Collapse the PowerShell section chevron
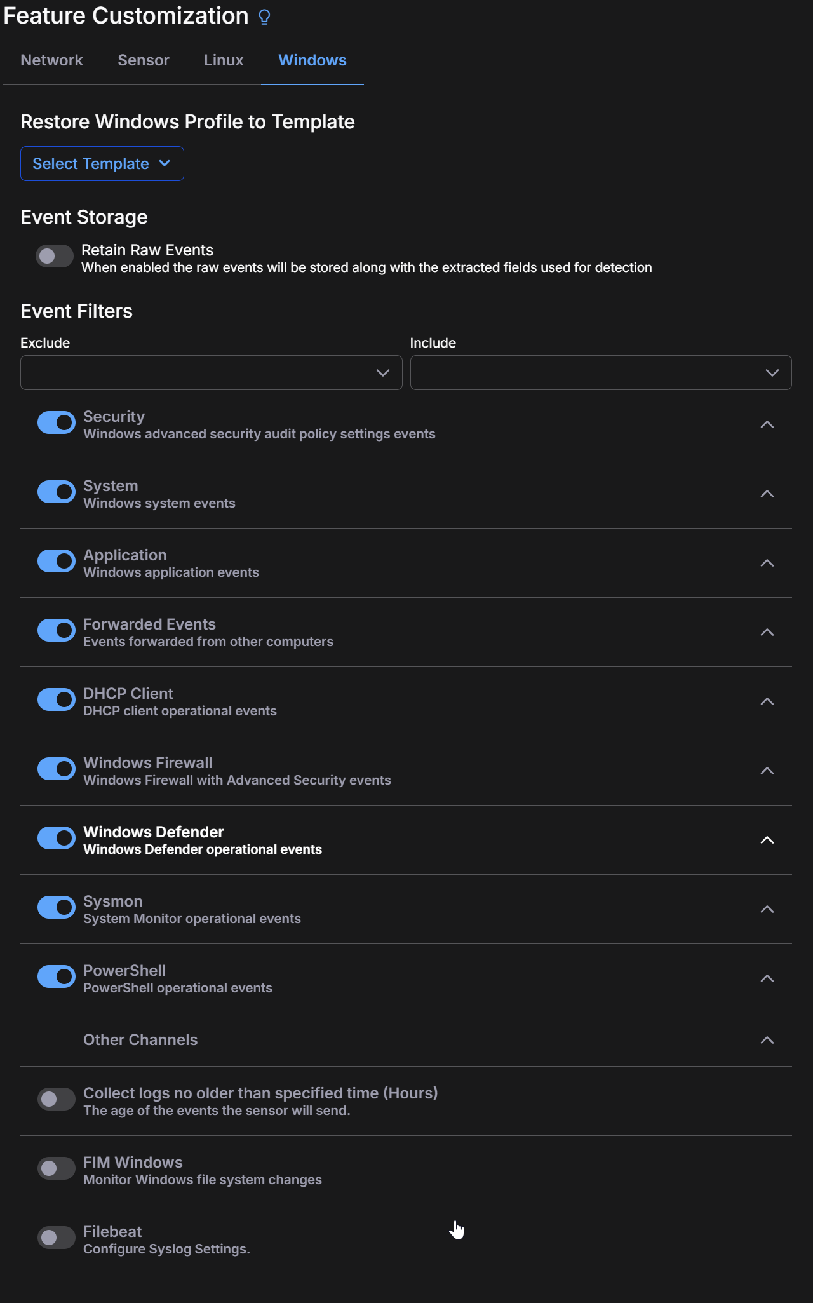Viewport: 813px width, 1303px height. (767, 979)
